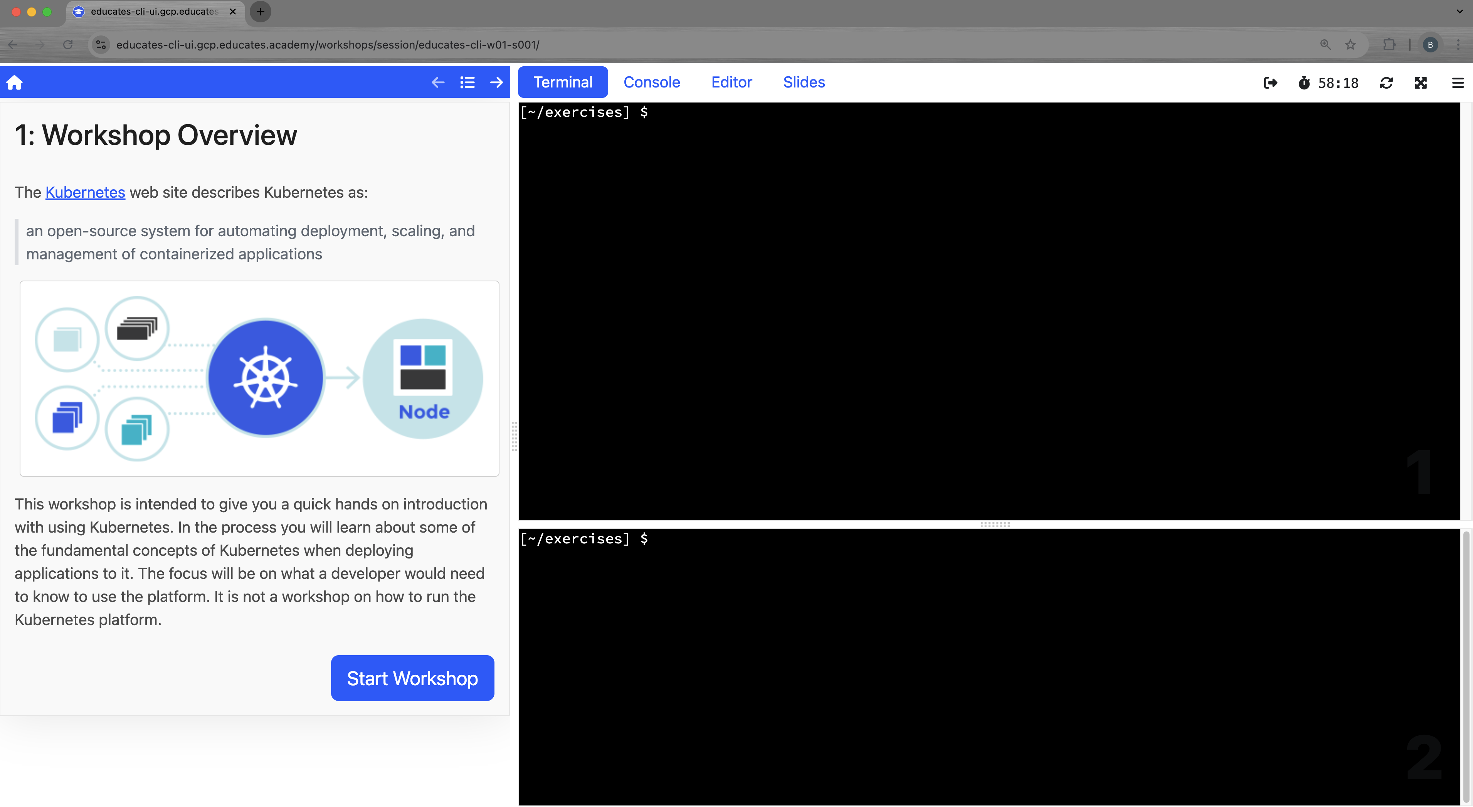Click the lower terminal scrollbar
Image resolution: width=1473 pixels, height=807 pixels.
click(1466, 667)
